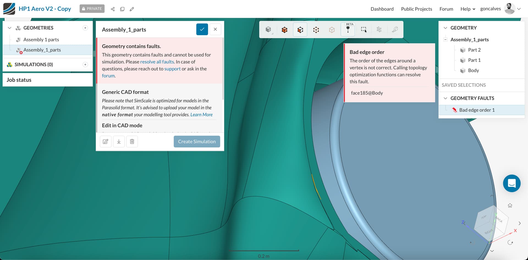Rotate view upward with top chevron

(x=492, y=196)
